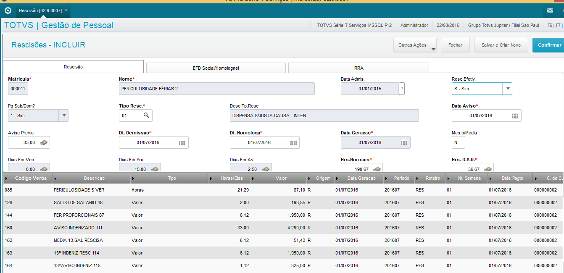This screenshot has width=564, height=273.
Task: Expand the Resc.Efetiv. dropdown
Action: 507,89
